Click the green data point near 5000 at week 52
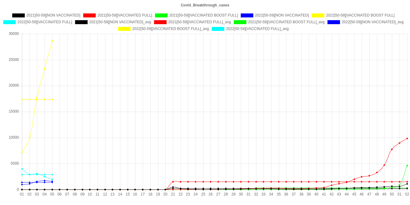The height and width of the screenshot is (205, 410). click(407, 166)
